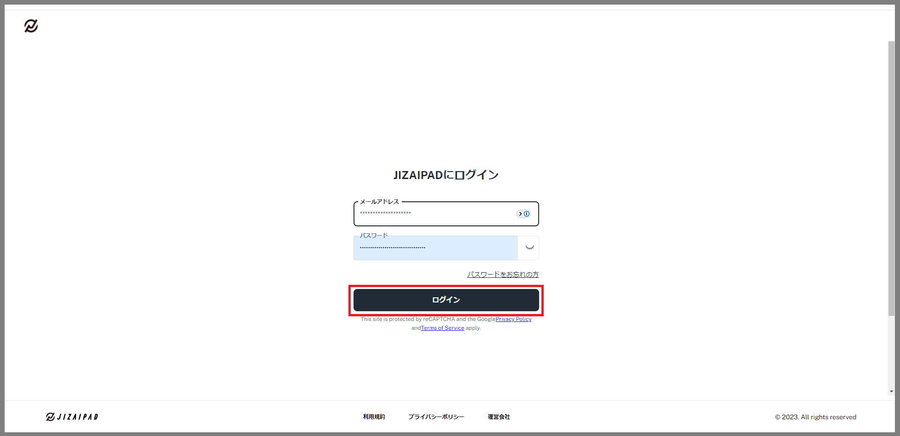Click the scrollbar down arrow
This screenshot has width=900, height=436.
[891, 392]
